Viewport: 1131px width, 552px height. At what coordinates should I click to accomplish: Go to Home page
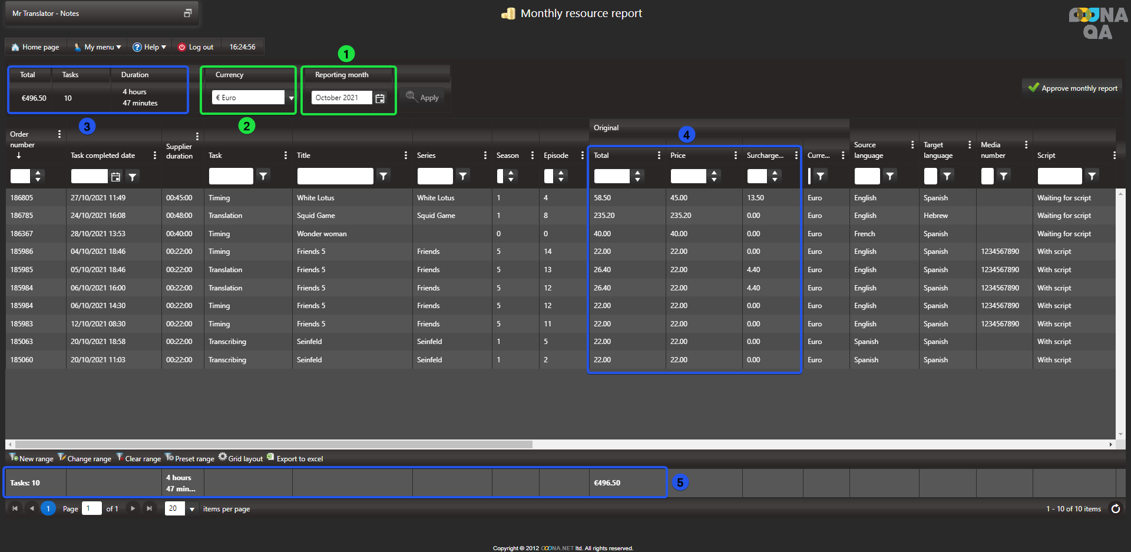(36, 47)
